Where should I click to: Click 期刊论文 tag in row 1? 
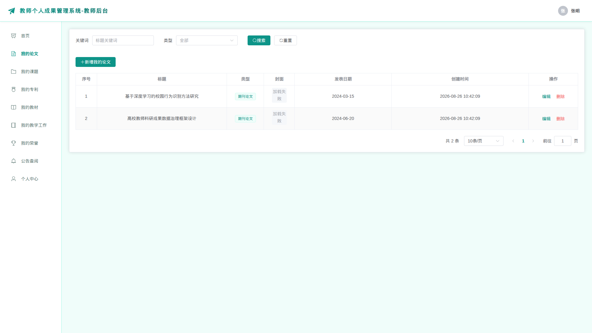[x=245, y=97]
